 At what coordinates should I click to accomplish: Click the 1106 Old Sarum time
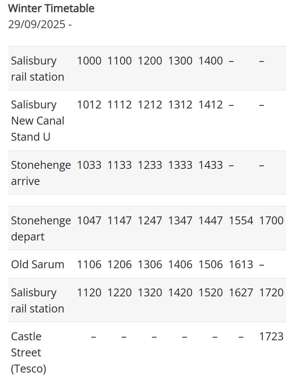[89, 264]
